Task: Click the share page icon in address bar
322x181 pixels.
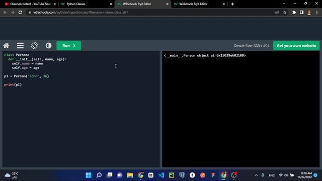Action: click(277, 12)
